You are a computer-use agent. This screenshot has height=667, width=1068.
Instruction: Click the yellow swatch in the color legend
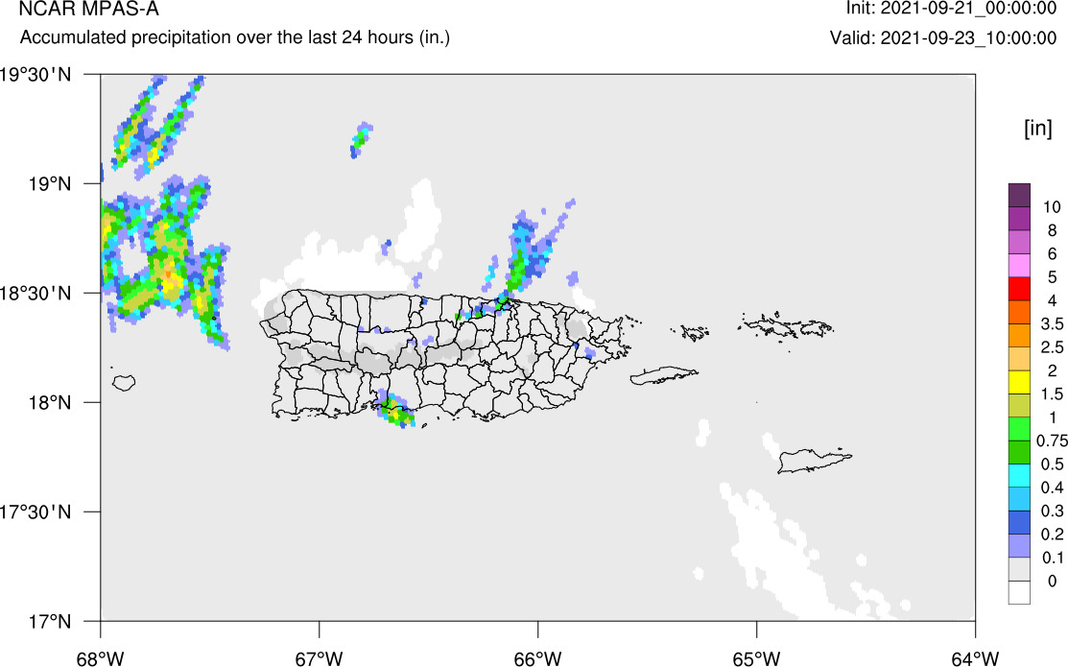(1019, 382)
